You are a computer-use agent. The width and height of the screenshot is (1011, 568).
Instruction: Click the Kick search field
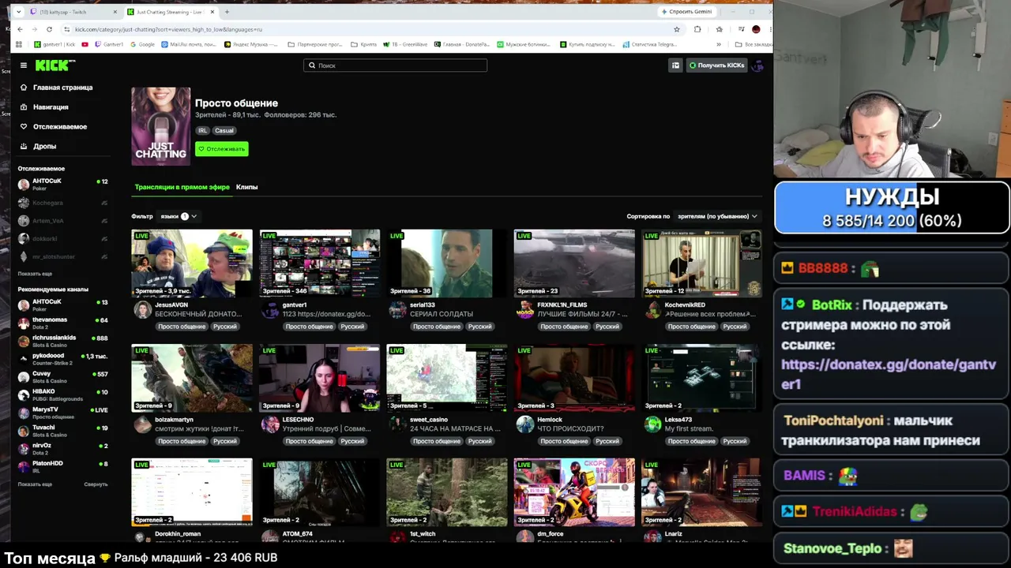coord(395,65)
